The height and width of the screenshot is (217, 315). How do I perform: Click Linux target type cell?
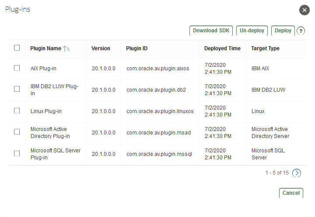click(258, 111)
